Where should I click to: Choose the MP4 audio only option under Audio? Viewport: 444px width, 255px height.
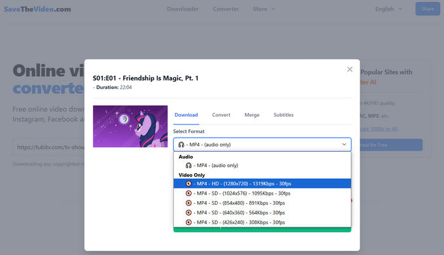[262, 166]
